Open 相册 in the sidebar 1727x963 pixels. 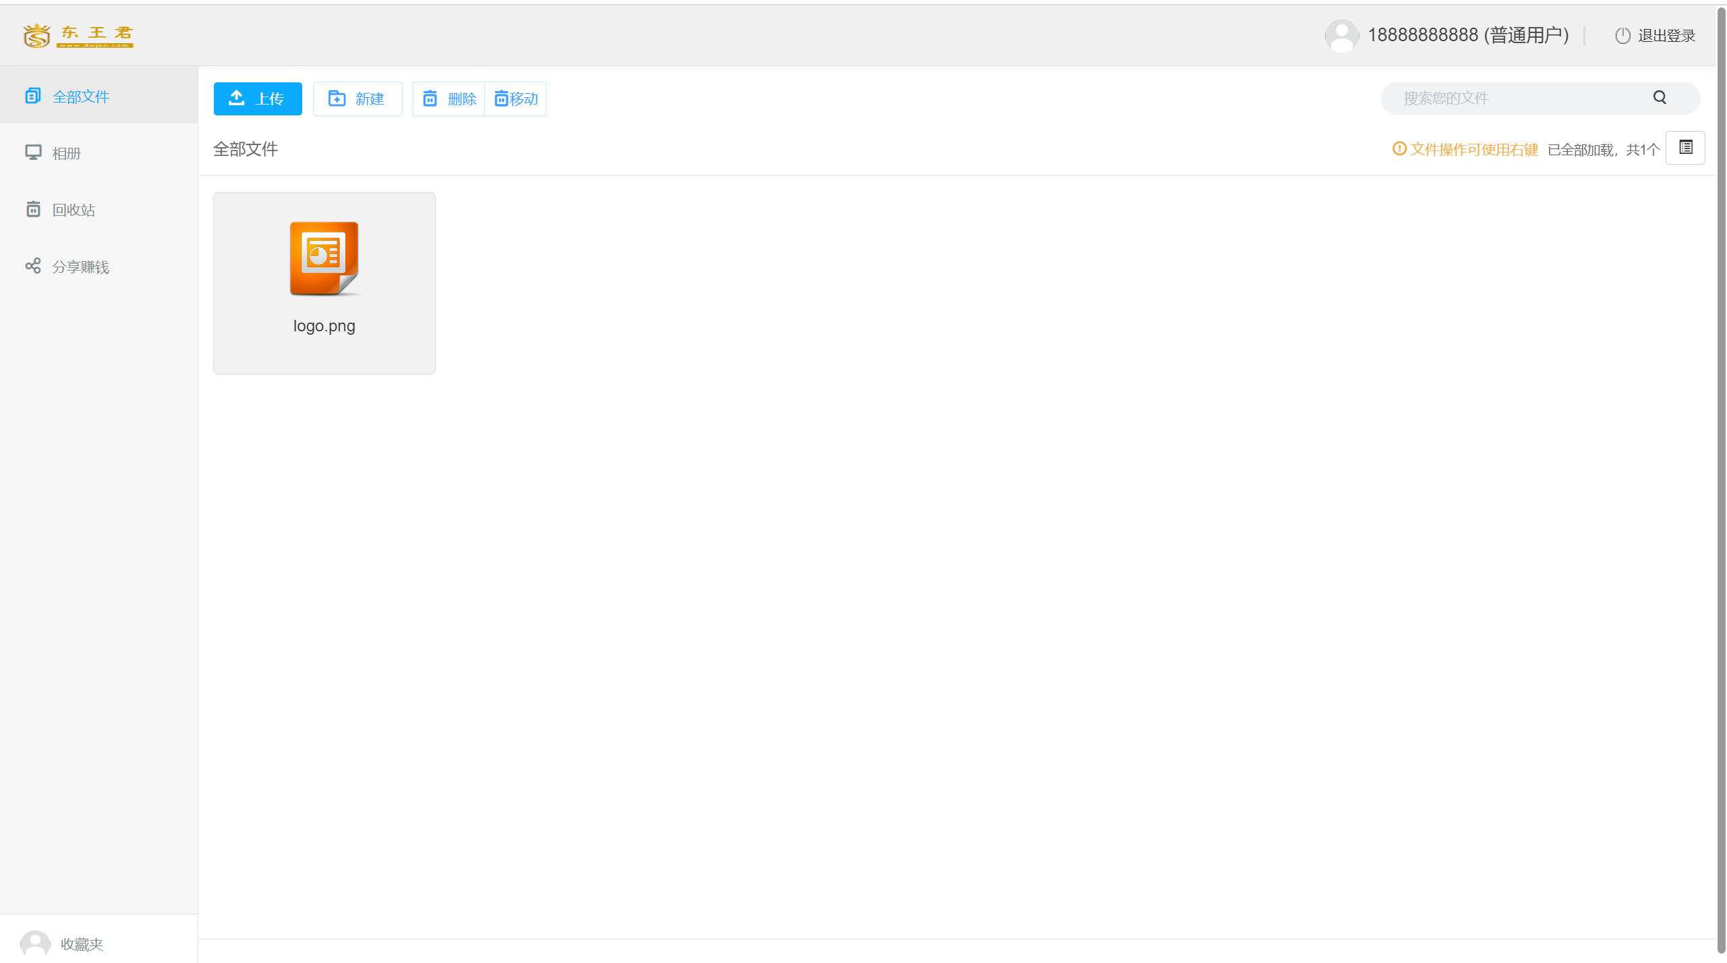click(x=98, y=153)
